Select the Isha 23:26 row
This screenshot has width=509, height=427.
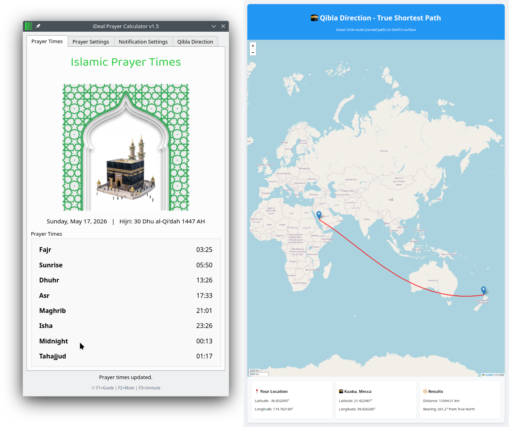[x=126, y=326]
